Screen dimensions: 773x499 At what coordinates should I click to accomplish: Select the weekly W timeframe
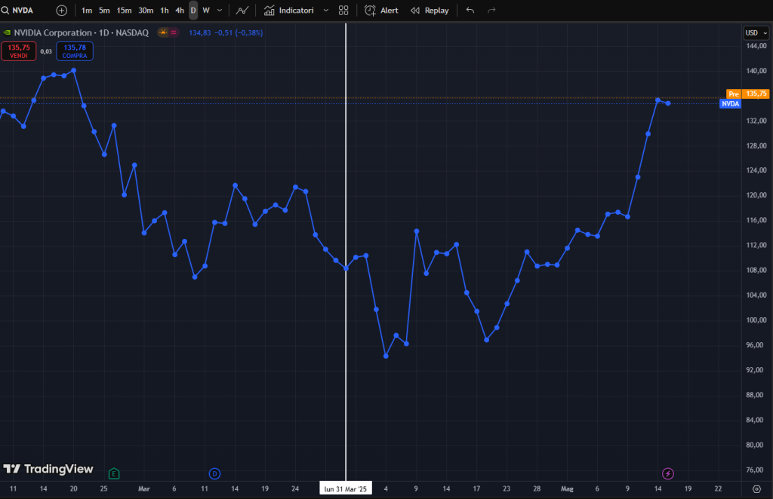tap(206, 11)
